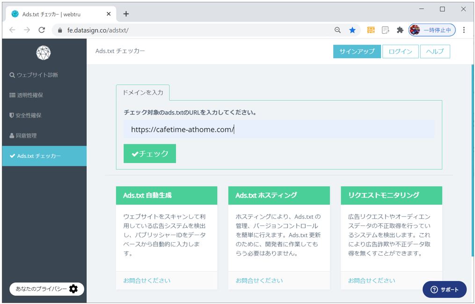
Task: Click the privacy gear icon
Action: pyautogui.click(x=73, y=289)
